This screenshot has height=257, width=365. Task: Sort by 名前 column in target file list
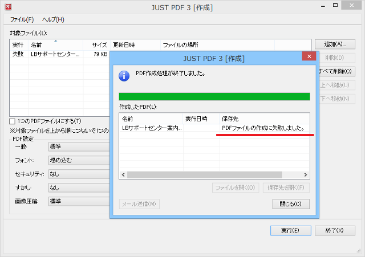[x=55, y=45]
